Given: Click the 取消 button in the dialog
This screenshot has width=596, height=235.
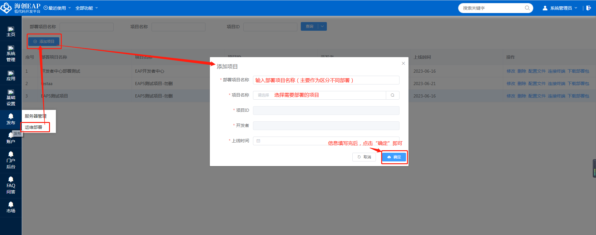Looking at the screenshot, I should pos(364,157).
